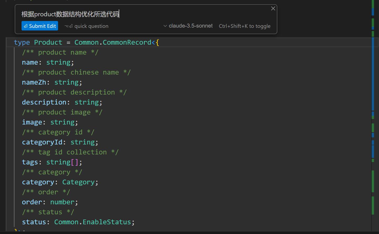Viewport: 379px width, 234px height.
Task: Click the nameZh property
Action: tap(34, 82)
